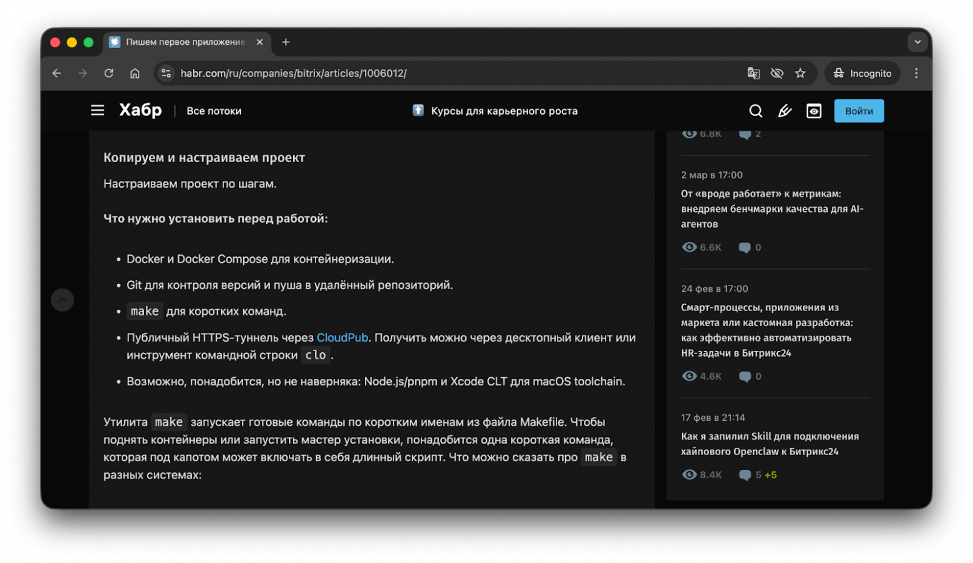Screen dimensions: 973x563
Task: Open Google Translate icon in address bar
Action: click(x=753, y=73)
